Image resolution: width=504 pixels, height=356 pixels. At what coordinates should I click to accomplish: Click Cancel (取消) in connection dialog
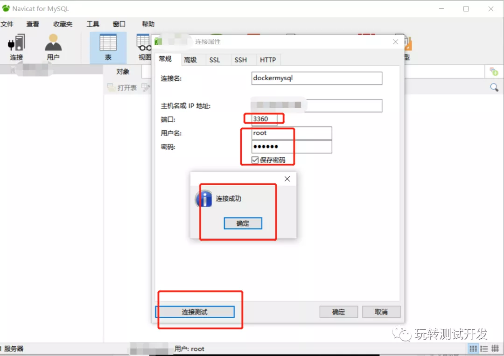coord(381,312)
